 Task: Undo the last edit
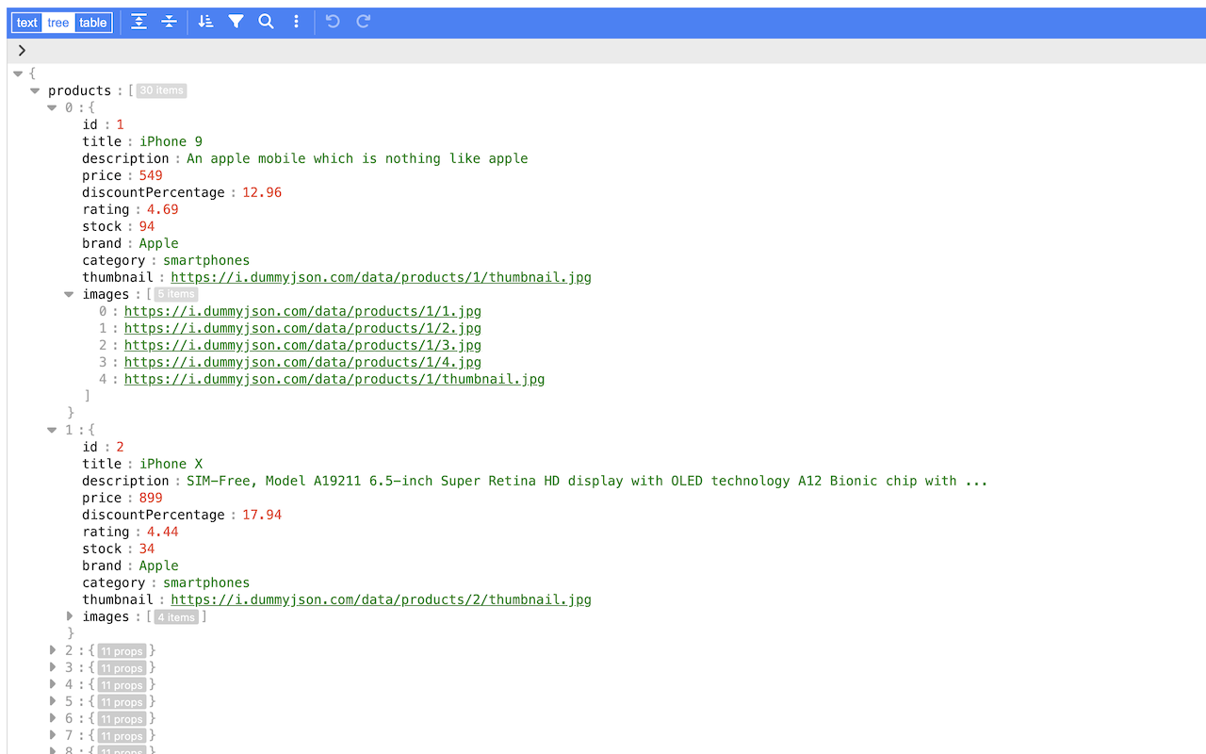(332, 21)
